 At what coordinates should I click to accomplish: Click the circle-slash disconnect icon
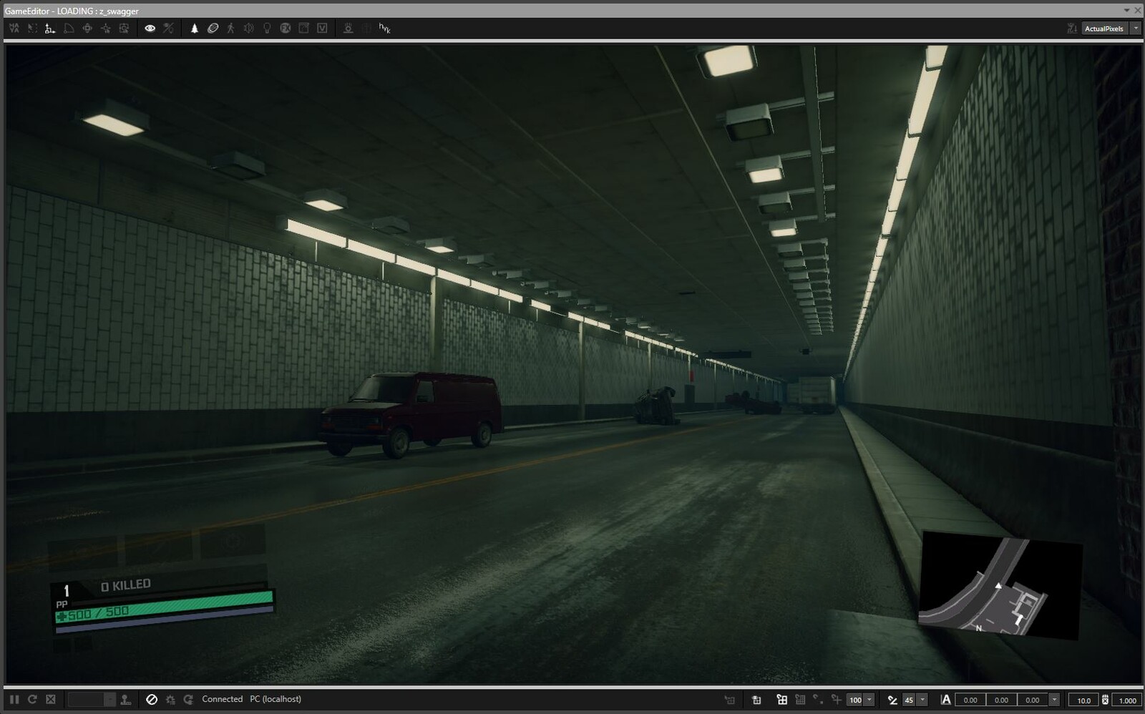pyautogui.click(x=152, y=700)
